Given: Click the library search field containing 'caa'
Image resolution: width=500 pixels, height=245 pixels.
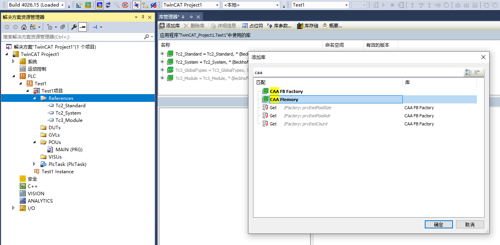Looking at the screenshot, I should pos(358,73).
